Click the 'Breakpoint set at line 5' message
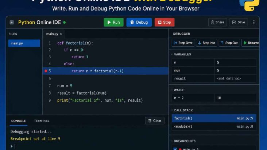 [35, 139]
